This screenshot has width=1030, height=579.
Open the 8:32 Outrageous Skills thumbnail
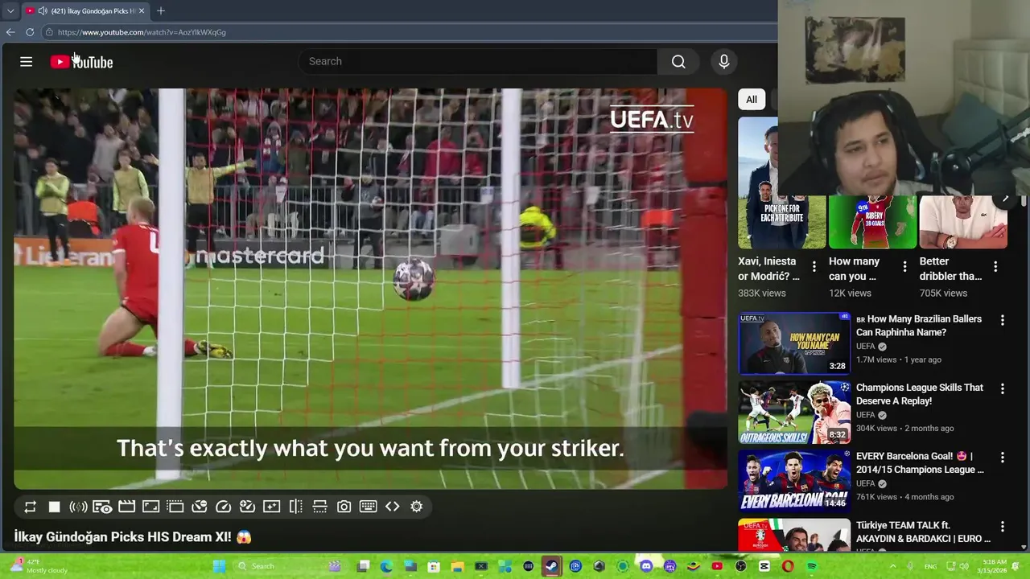(x=794, y=412)
